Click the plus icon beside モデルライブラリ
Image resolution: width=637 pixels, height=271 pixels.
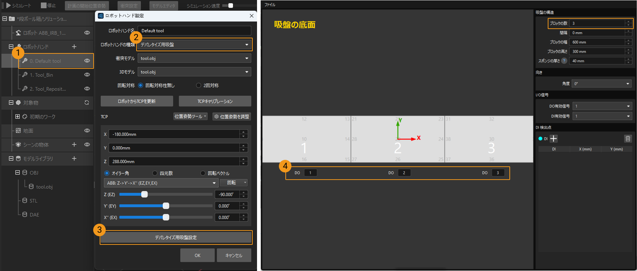[x=74, y=158]
